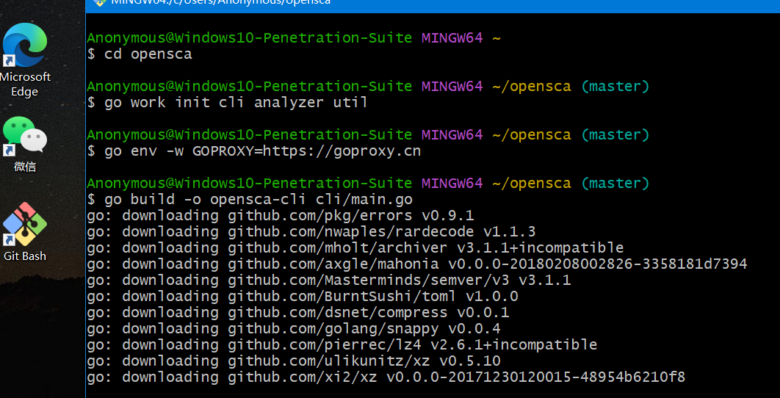Click the github.com/axgle/mahonia module path
This screenshot has width=780, height=398.
(333, 264)
